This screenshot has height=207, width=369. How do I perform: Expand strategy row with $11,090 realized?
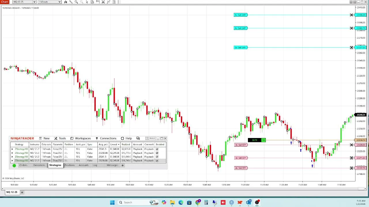[x=12, y=157]
